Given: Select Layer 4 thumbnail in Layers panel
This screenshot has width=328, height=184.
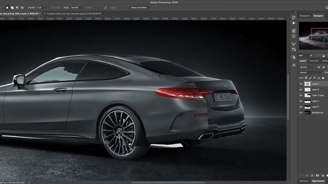Looking at the screenshot, I should (x=307, y=84).
